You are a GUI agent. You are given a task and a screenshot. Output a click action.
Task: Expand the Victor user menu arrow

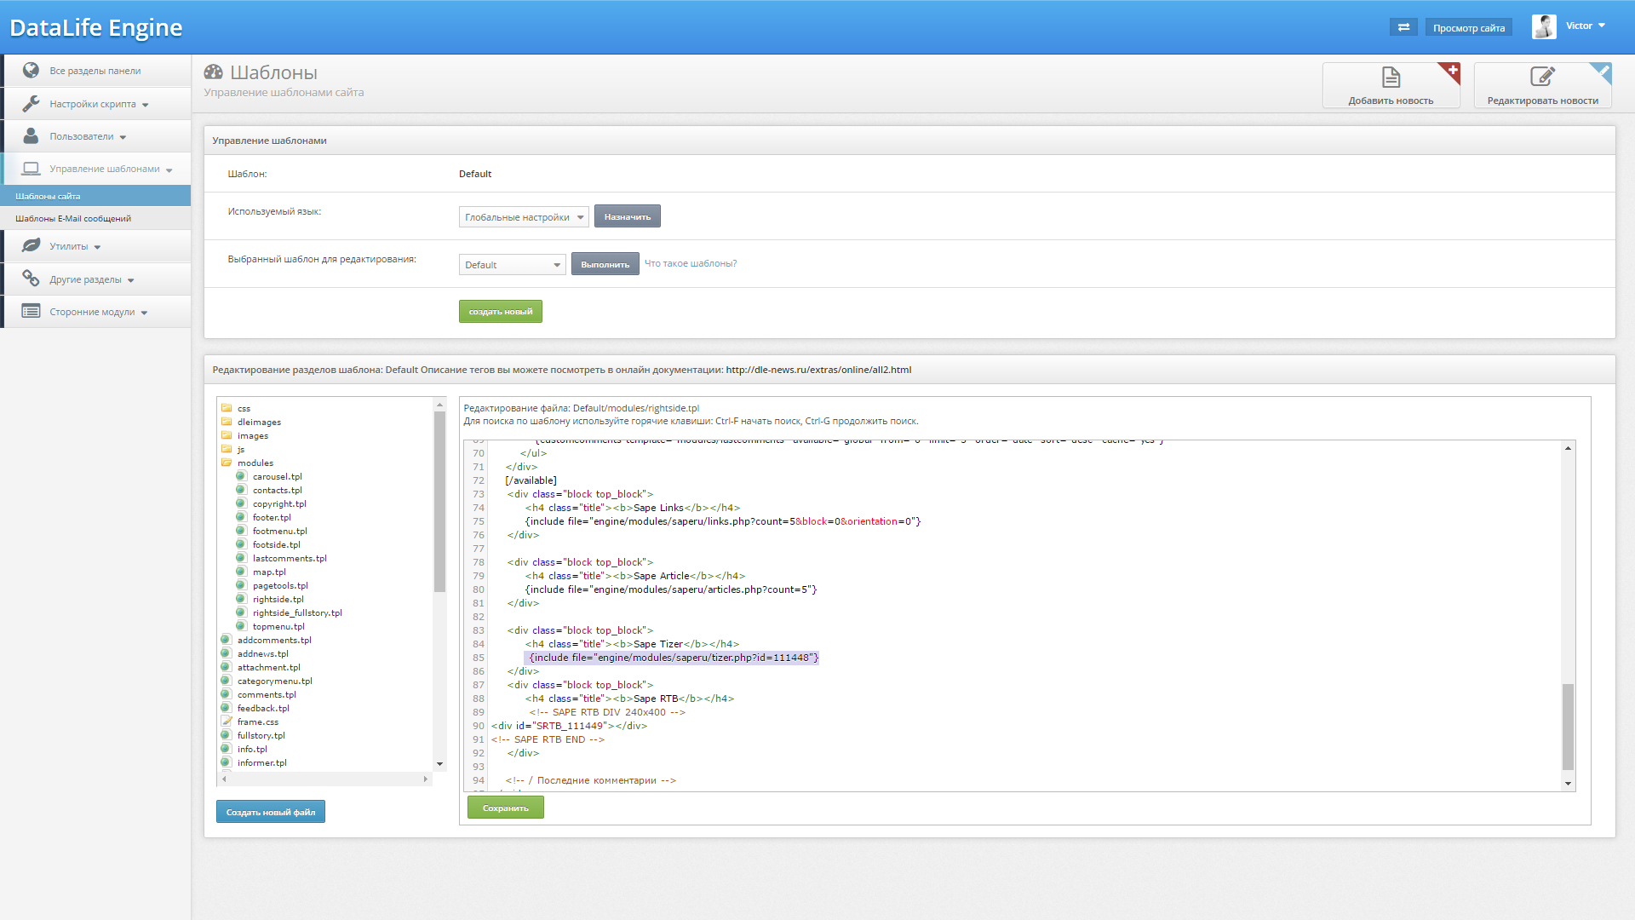point(1602,26)
